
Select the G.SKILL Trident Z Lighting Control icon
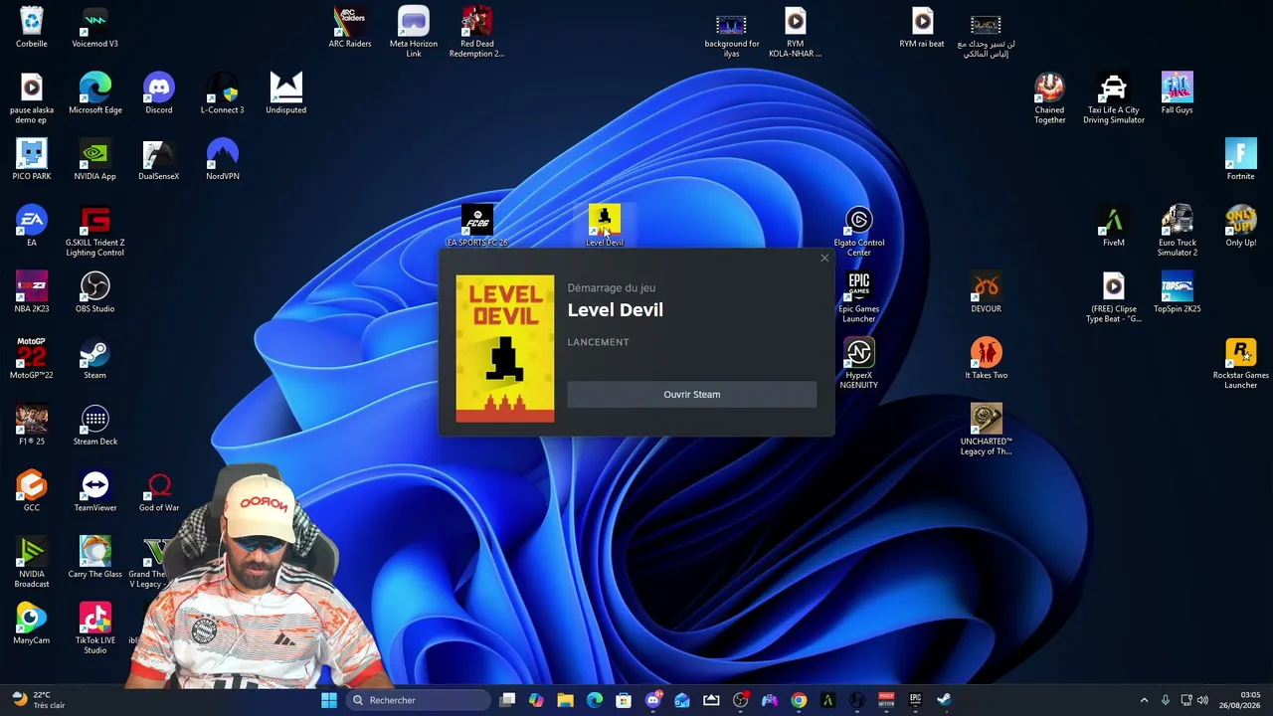tap(95, 231)
